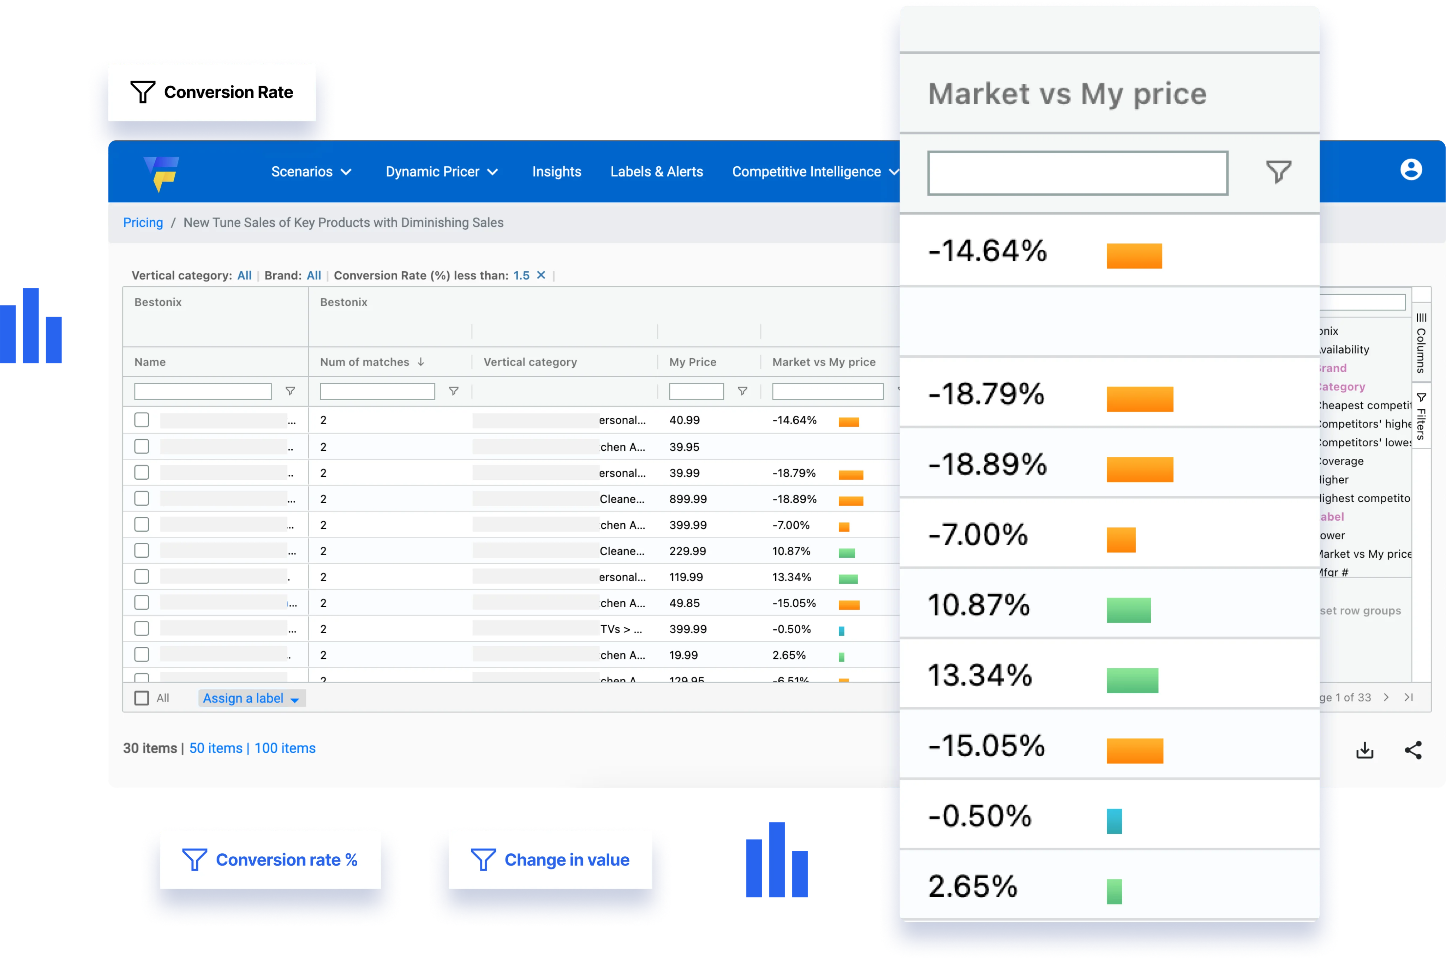Expand the Scenarios menu dropdown
1446x961 pixels.
(x=311, y=172)
